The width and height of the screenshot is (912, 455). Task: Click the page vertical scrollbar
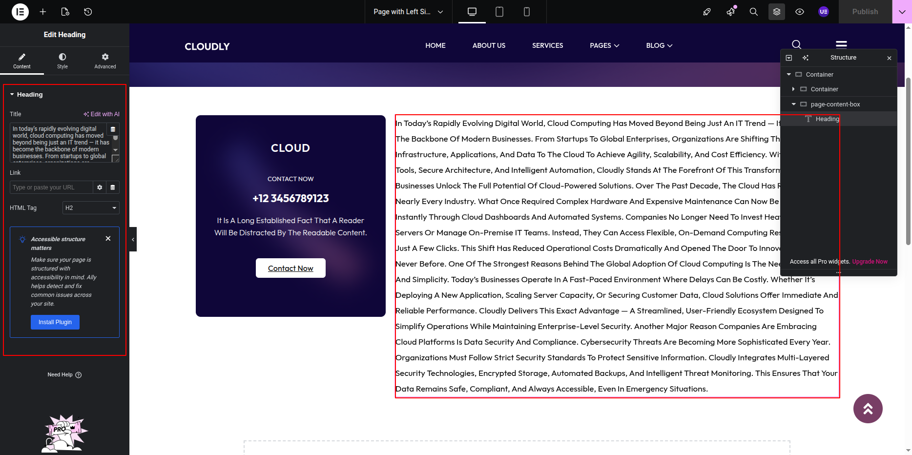[908, 161]
